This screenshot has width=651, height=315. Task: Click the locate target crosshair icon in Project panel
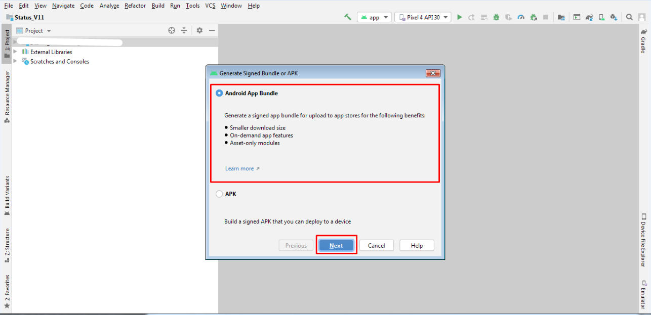(x=172, y=30)
